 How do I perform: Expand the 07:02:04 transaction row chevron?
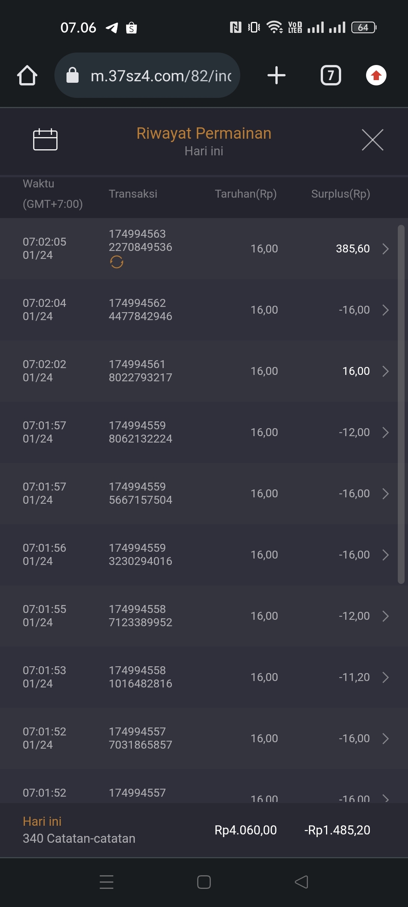point(385,310)
